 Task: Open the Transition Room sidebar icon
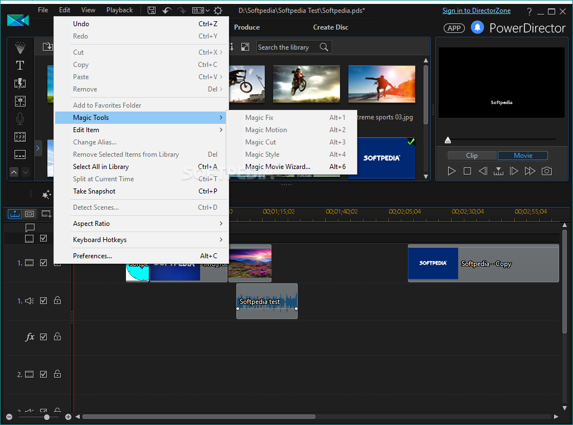[20, 84]
